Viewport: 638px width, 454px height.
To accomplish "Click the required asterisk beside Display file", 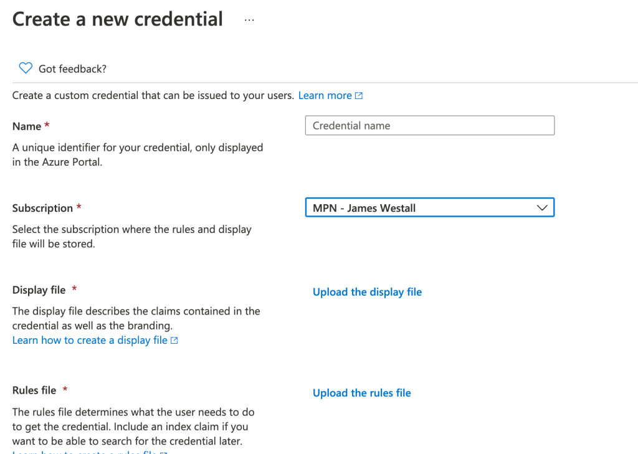I will [x=74, y=286].
